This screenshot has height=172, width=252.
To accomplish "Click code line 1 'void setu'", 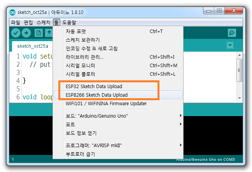I will [38, 56].
